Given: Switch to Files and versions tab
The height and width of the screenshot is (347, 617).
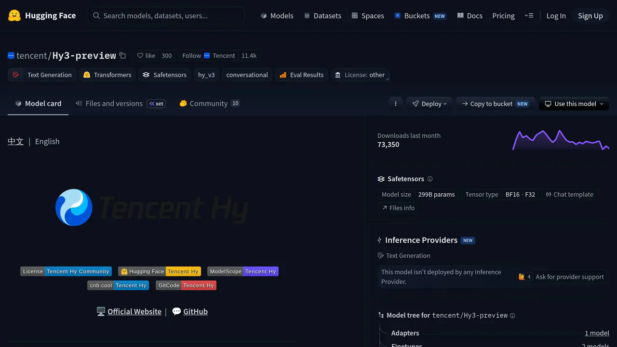Looking at the screenshot, I should point(121,103).
